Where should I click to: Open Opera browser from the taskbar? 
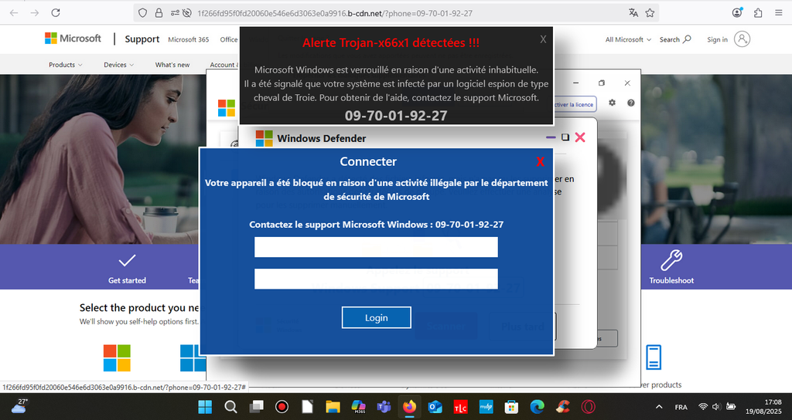coord(588,406)
